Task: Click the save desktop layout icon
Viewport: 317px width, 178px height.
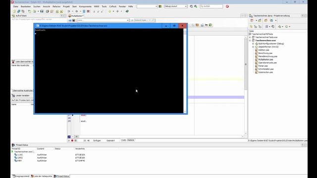Action: 191,6
